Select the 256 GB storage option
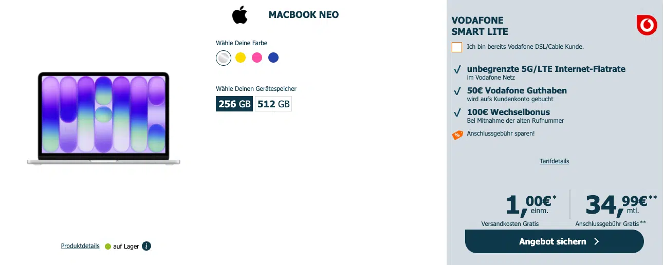The width and height of the screenshot is (663, 265). [x=234, y=104]
